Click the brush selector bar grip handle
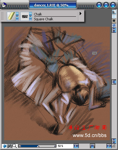This screenshot has width=118, height=150. click(2, 16)
